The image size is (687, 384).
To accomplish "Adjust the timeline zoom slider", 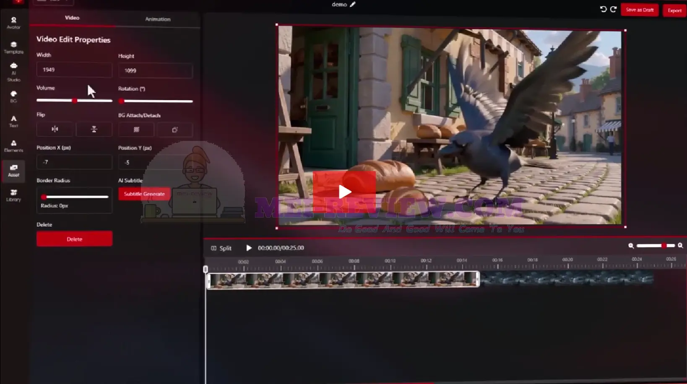I will click(656, 246).
